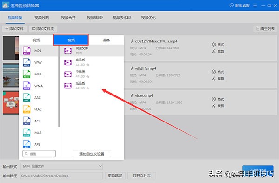Click 添加文件 button
This screenshot has width=279, height=183.
14,29
